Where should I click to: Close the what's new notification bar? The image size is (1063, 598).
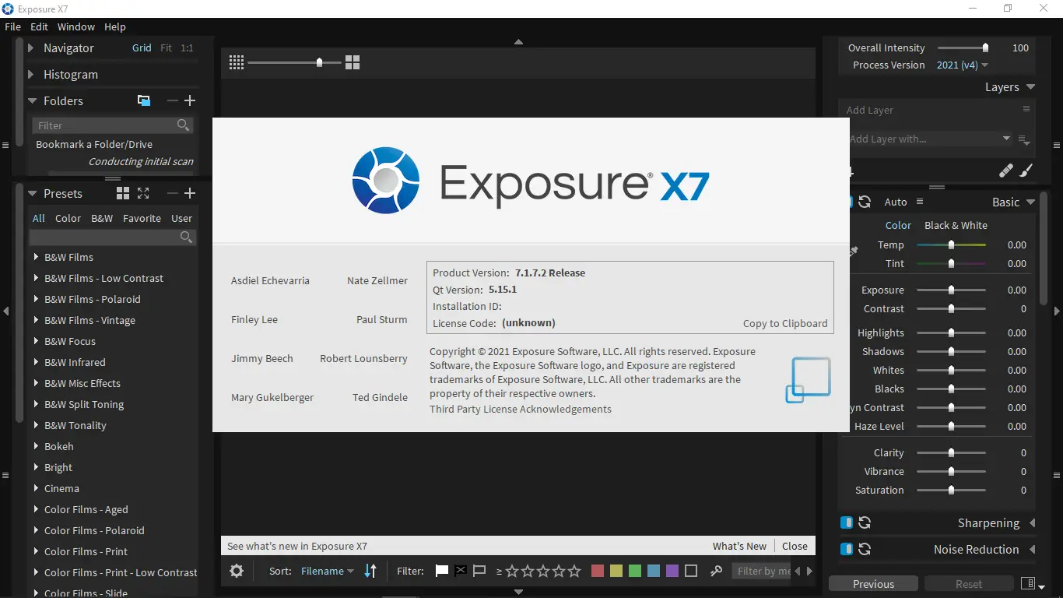(x=795, y=546)
